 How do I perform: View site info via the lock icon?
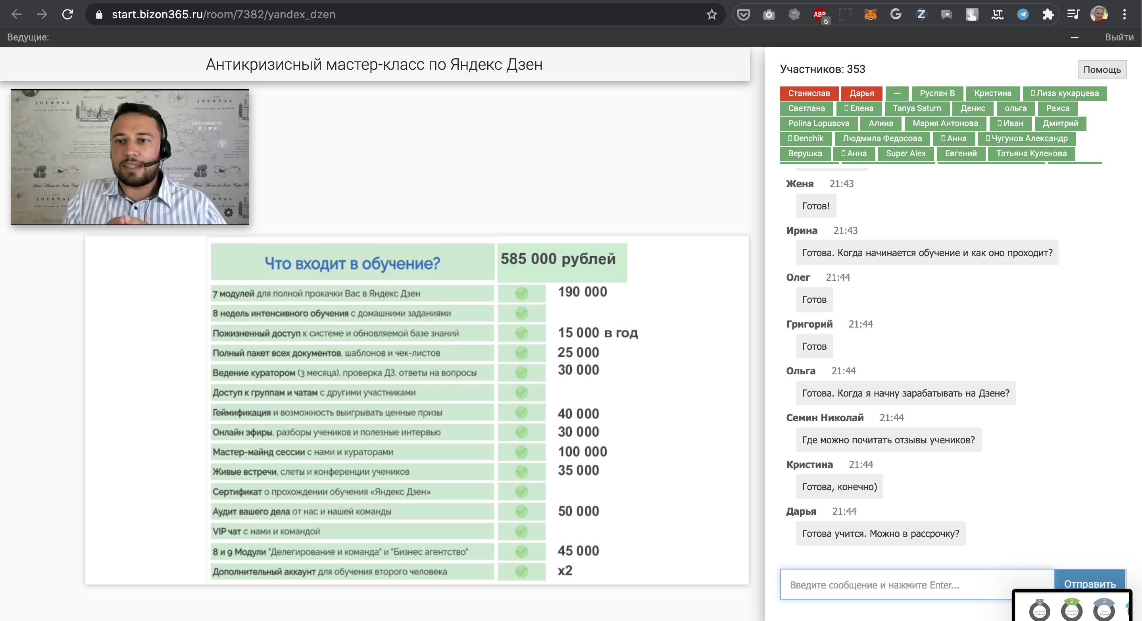click(99, 15)
